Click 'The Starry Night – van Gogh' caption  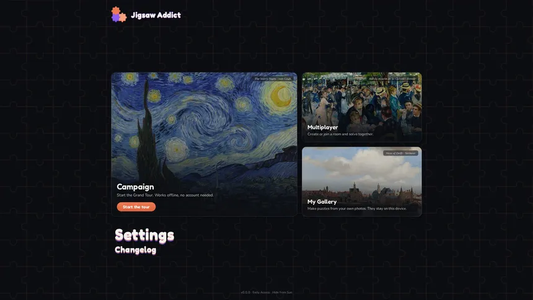(x=273, y=79)
